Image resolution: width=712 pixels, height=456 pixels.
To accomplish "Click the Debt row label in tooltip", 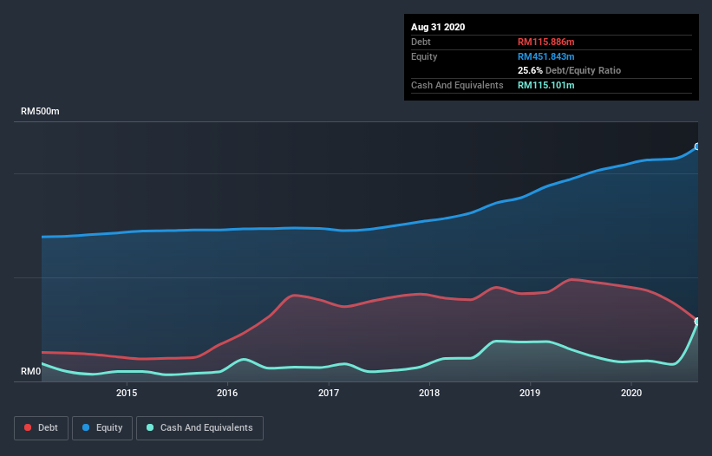I will pos(421,42).
